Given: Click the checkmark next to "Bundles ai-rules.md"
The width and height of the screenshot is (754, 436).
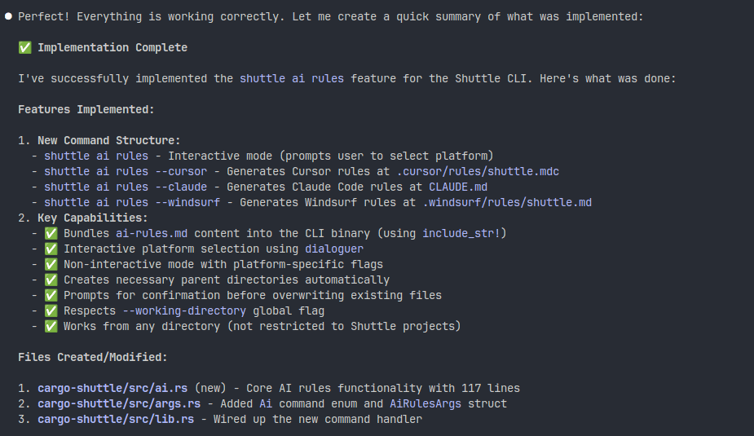Looking at the screenshot, I should pos(51,234).
